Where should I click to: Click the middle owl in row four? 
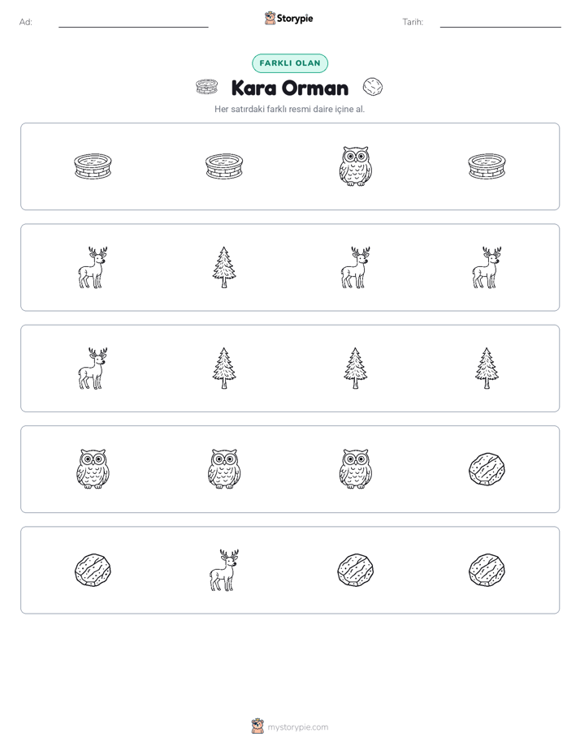pos(224,469)
